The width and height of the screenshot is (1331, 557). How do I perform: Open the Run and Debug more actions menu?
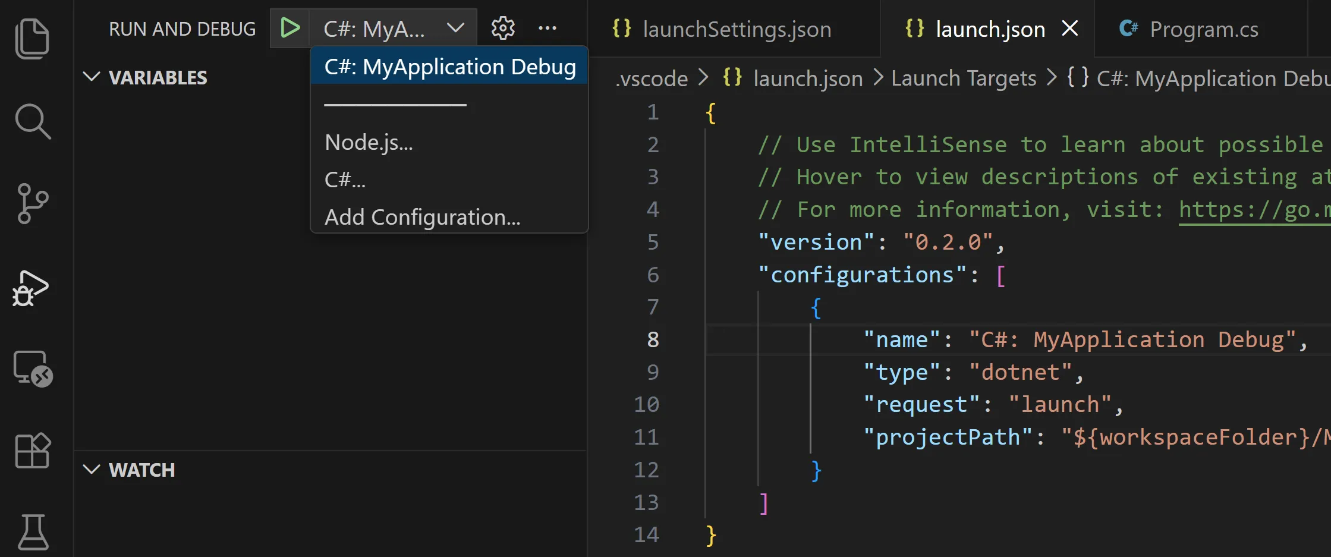point(547,28)
